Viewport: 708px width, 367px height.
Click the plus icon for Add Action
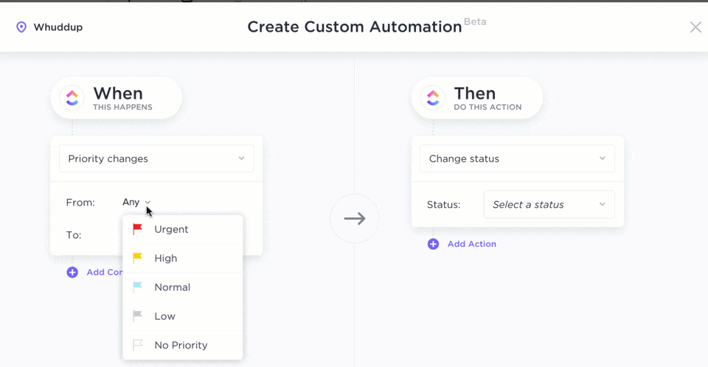[x=433, y=244]
